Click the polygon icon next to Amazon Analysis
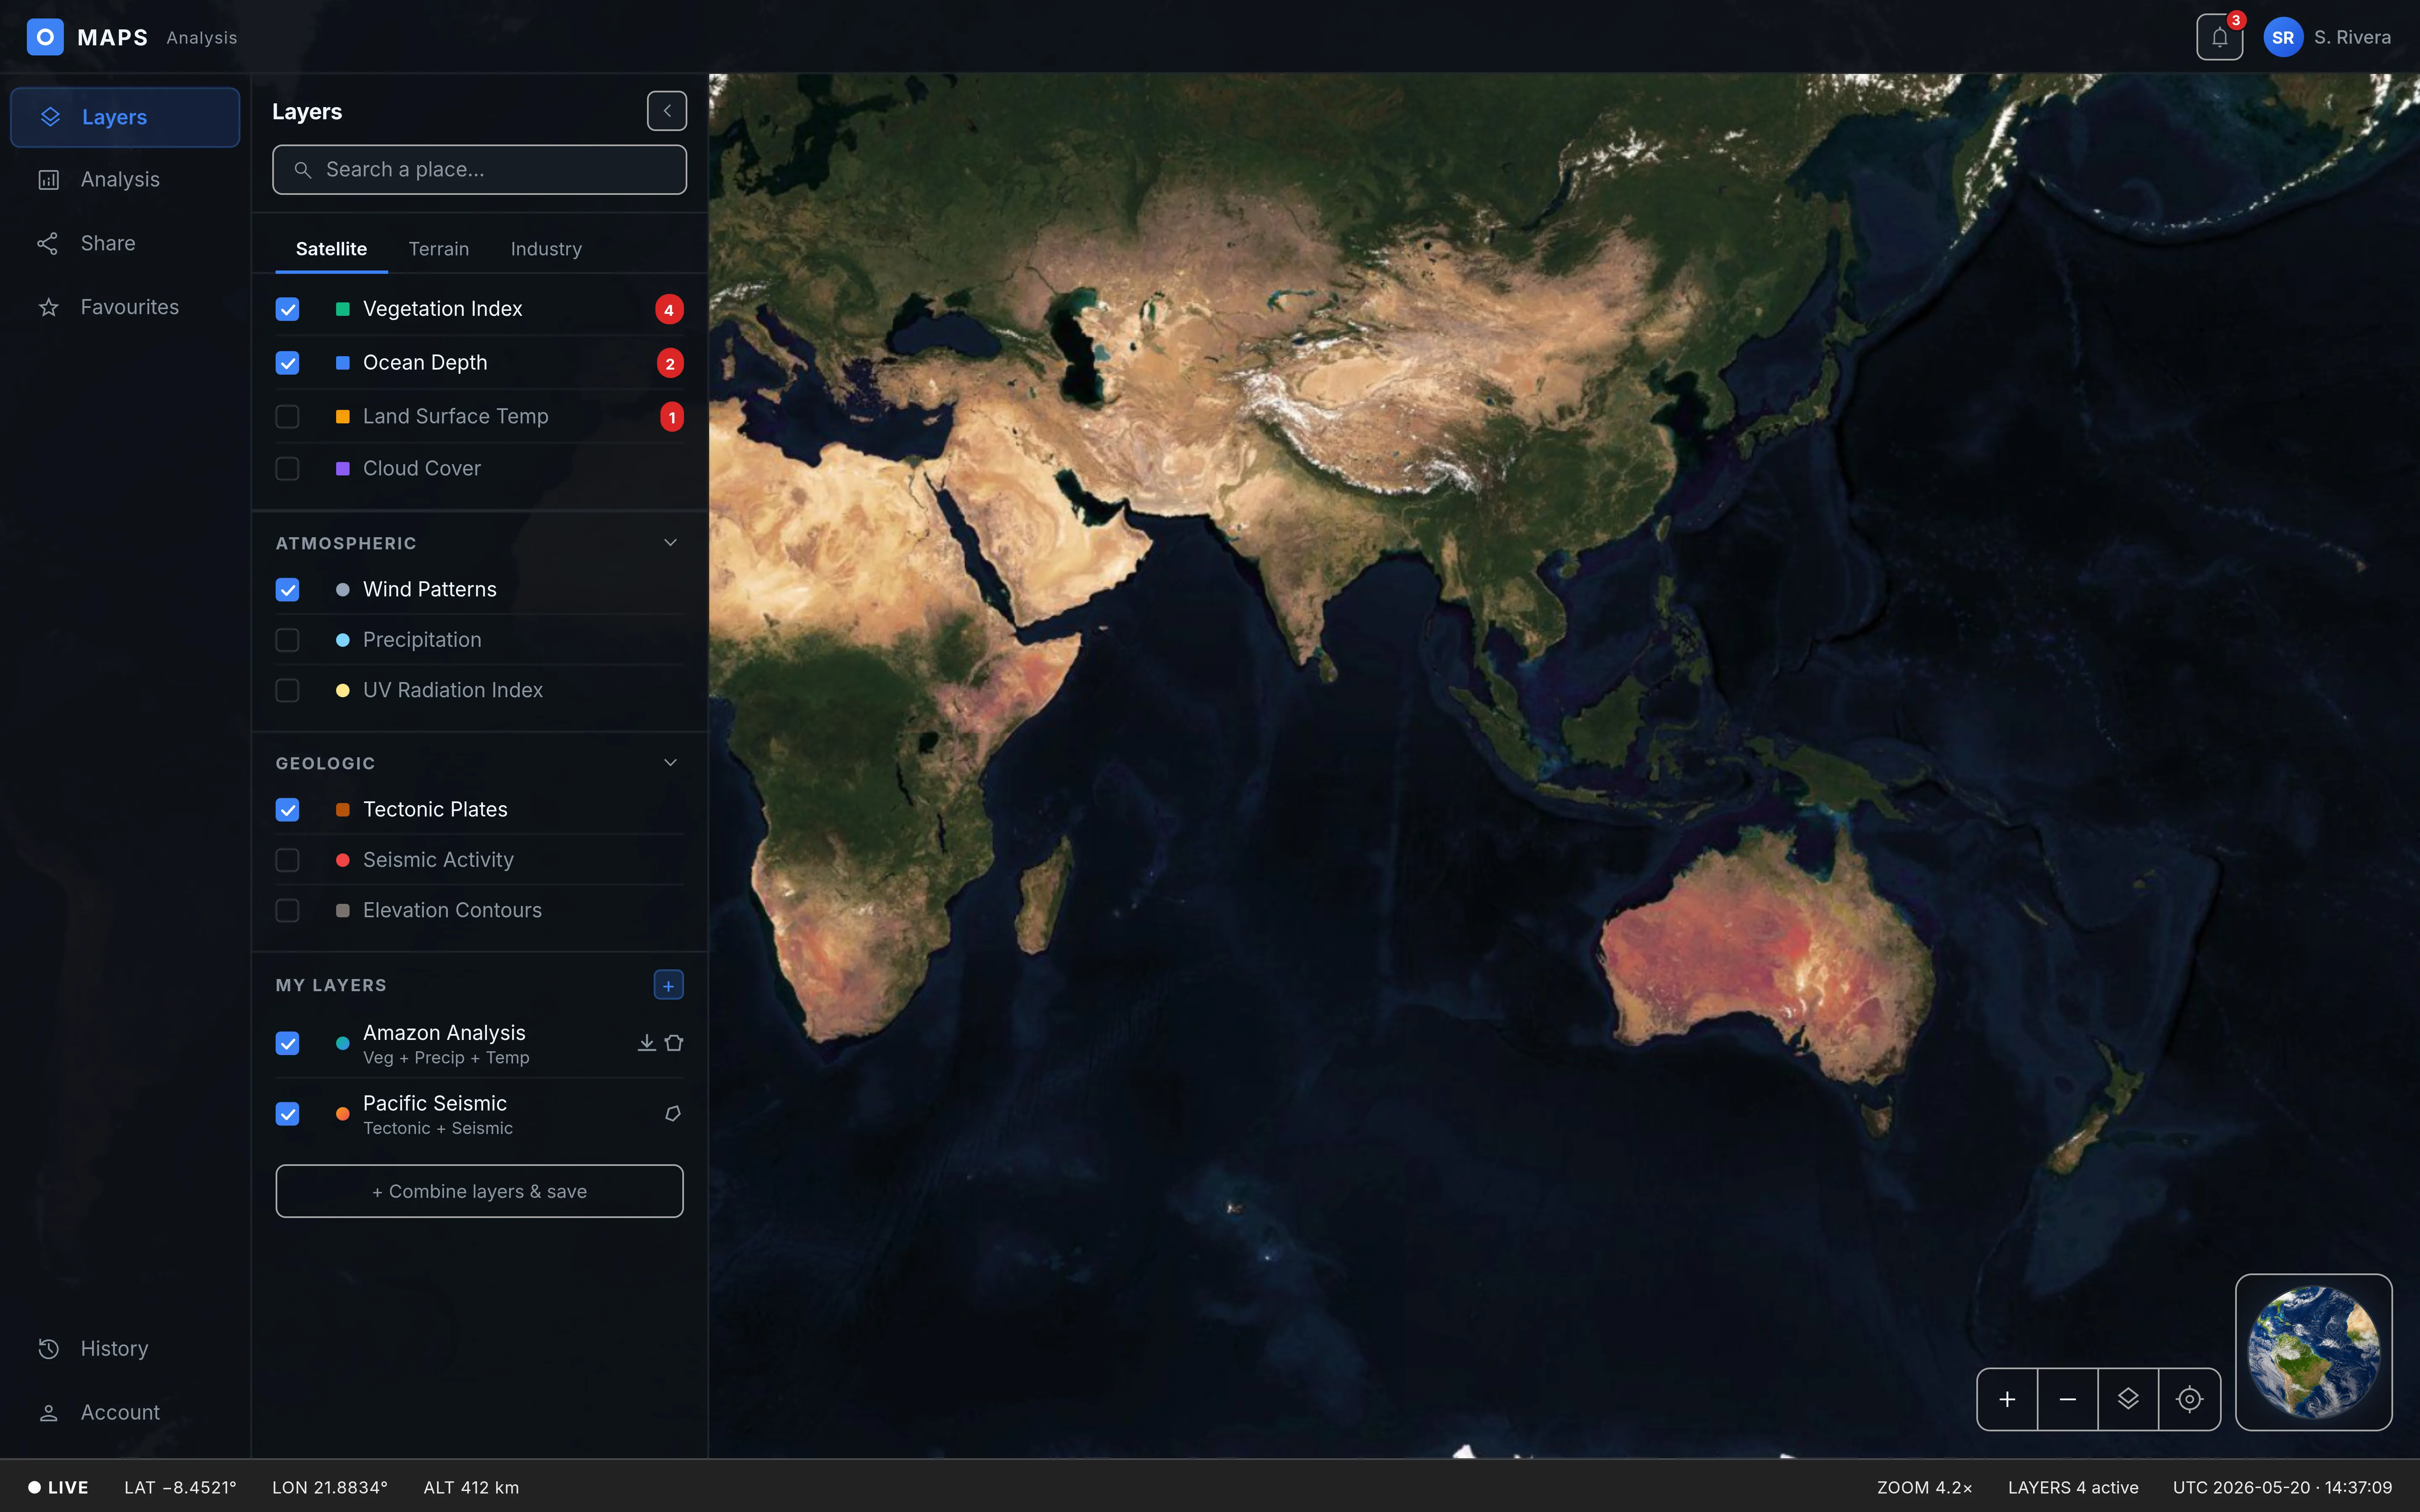The height and width of the screenshot is (1512, 2420). coord(674,1043)
